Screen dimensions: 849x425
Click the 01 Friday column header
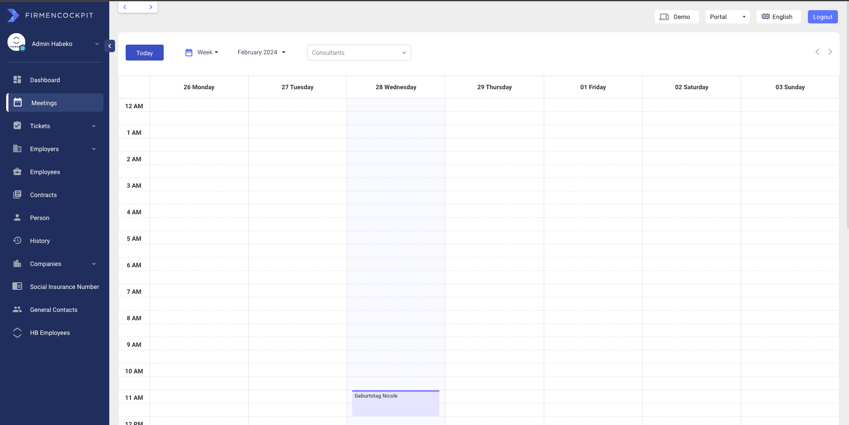[x=593, y=87]
